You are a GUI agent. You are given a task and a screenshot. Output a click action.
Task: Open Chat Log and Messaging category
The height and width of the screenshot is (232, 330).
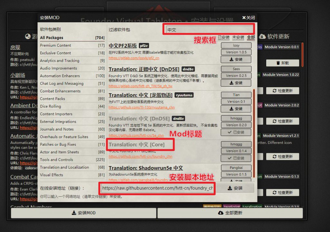[x=72, y=83]
